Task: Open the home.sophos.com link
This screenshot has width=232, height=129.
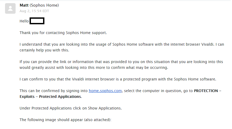Action: click(x=105, y=91)
